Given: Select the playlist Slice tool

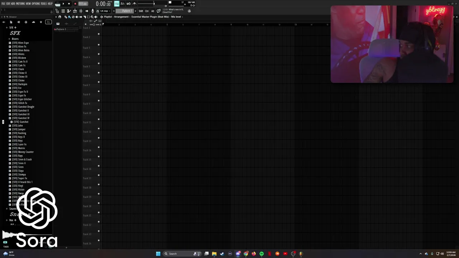Looking at the screenshot, I should coord(85,17).
